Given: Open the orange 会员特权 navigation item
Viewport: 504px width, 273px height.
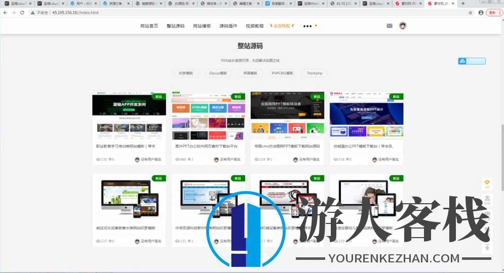Looking at the screenshot, I should 282,26.
